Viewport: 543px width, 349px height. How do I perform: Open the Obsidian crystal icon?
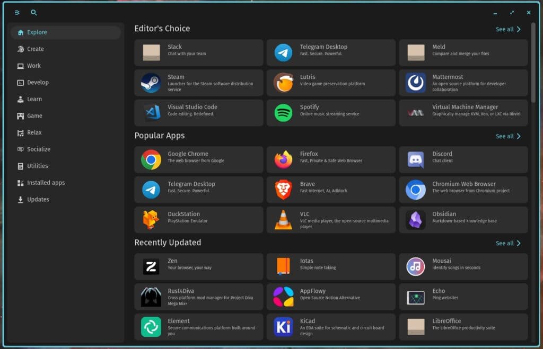coord(416,220)
